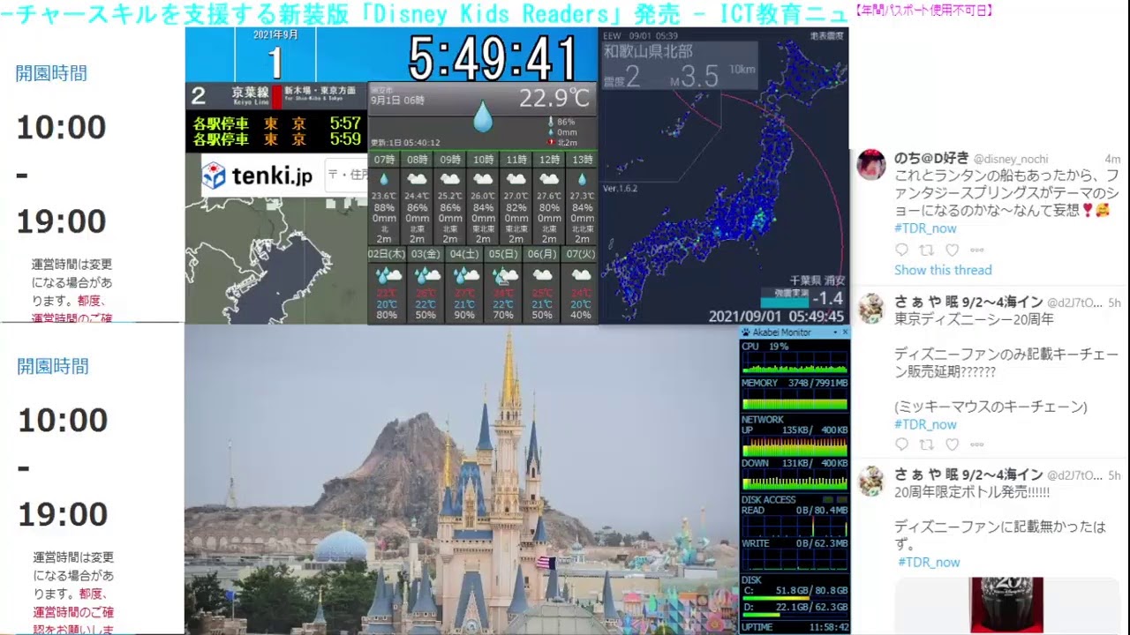This screenshot has width=1130, height=635.
Task: Open #TDR_now hashtag in のち@D好き's tweet
Action: (925, 228)
